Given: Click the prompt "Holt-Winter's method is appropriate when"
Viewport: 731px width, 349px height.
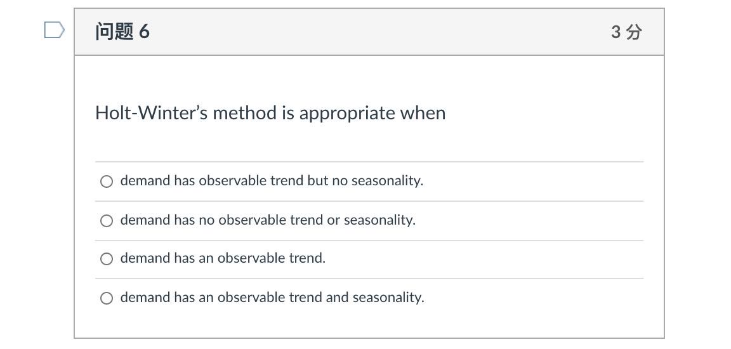Looking at the screenshot, I should (270, 113).
